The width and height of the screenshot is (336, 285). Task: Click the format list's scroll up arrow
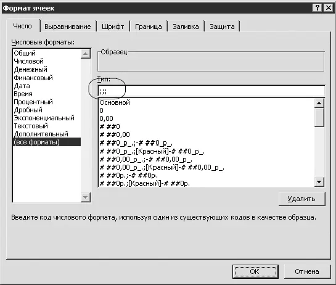coord(86,54)
